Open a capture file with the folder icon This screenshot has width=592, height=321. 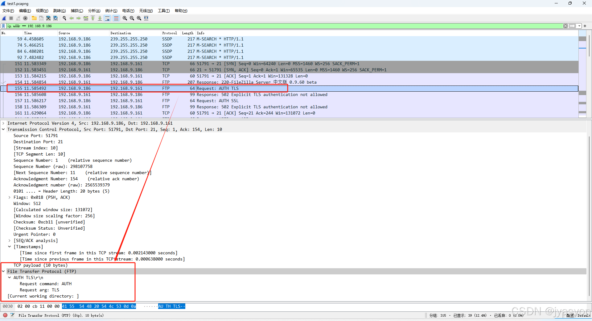[x=34, y=18]
